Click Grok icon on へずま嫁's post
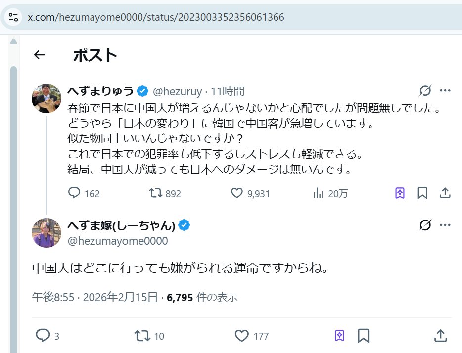This screenshot has height=353, width=462. tap(425, 226)
